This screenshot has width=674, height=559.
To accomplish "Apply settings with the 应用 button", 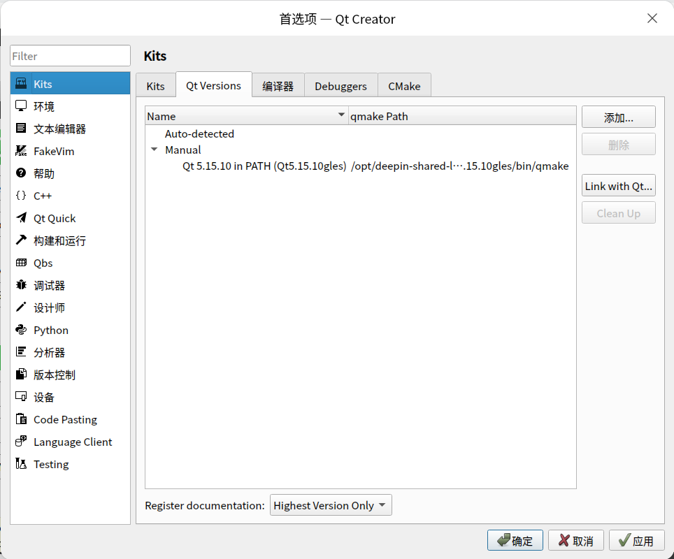I will pos(637,541).
